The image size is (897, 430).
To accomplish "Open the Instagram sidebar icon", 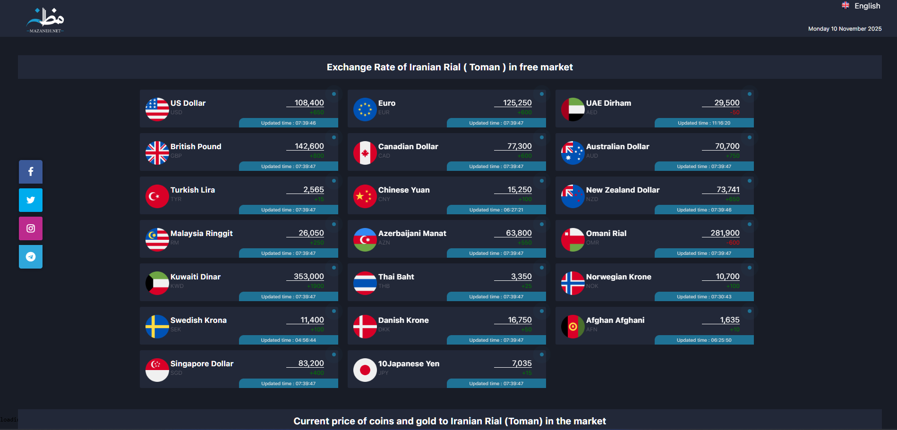I will click(31, 228).
